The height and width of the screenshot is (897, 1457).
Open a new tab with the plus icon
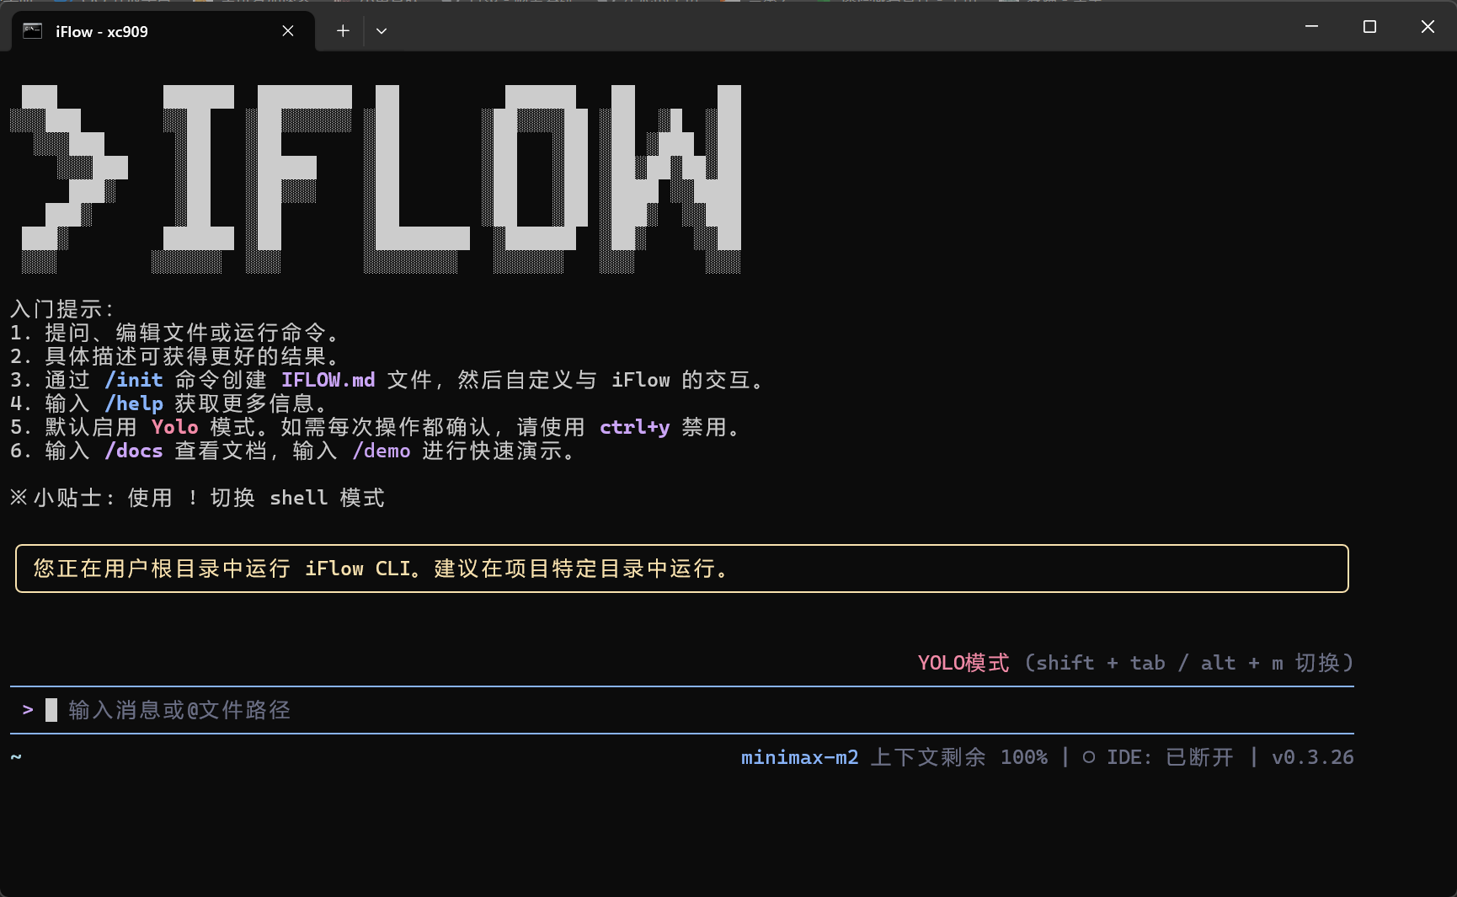pyautogui.click(x=342, y=30)
